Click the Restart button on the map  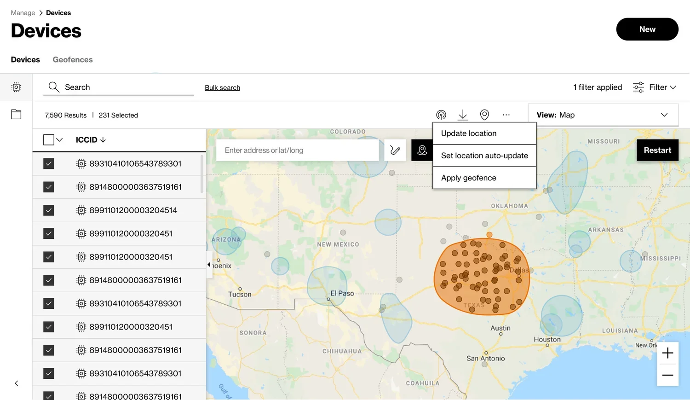[x=657, y=150]
